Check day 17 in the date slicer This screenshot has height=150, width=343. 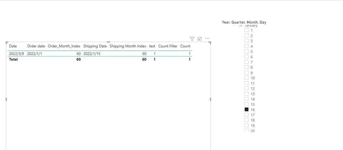(247, 115)
